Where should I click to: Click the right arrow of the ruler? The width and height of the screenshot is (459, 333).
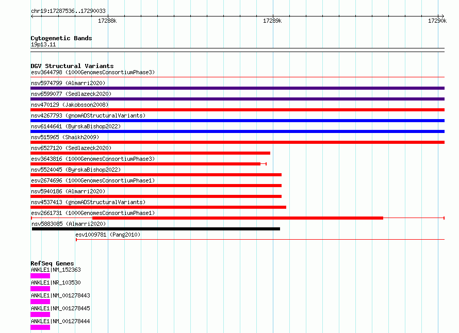coord(443,16)
